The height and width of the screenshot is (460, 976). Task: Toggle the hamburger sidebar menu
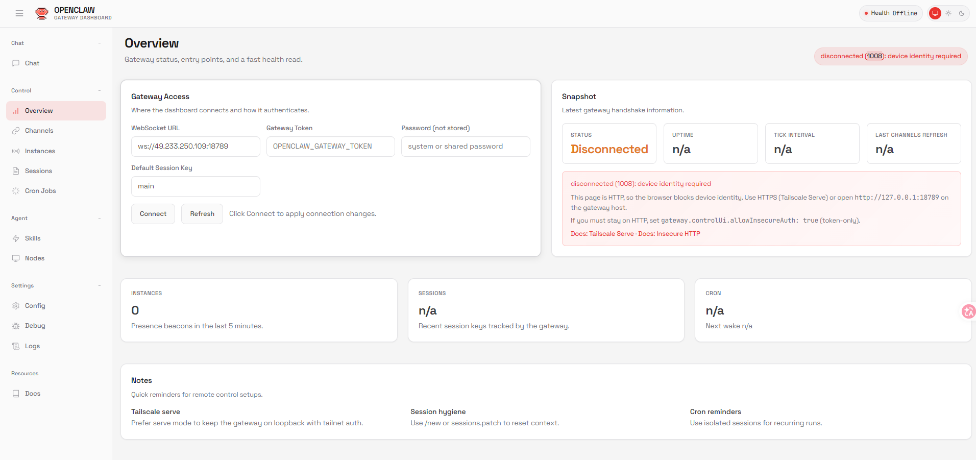click(19, 13)
